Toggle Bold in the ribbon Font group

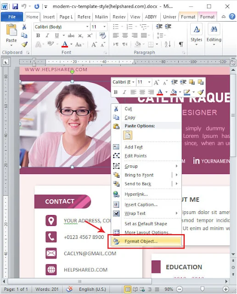coord(38,35)
